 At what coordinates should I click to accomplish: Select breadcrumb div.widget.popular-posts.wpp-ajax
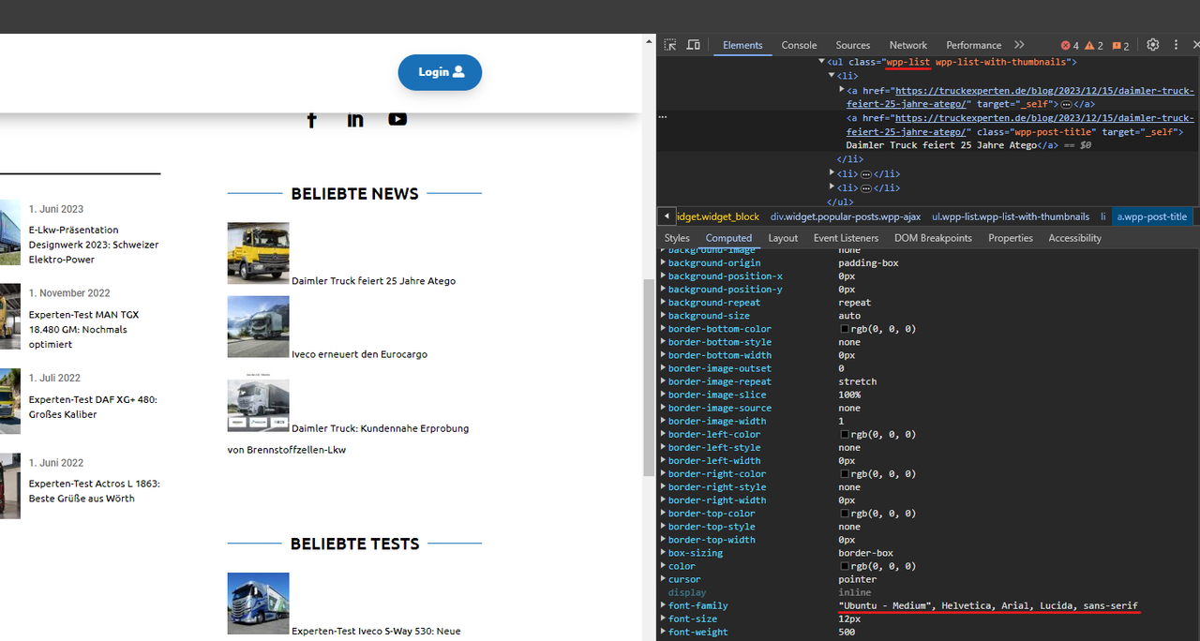(x=846, y=216)
